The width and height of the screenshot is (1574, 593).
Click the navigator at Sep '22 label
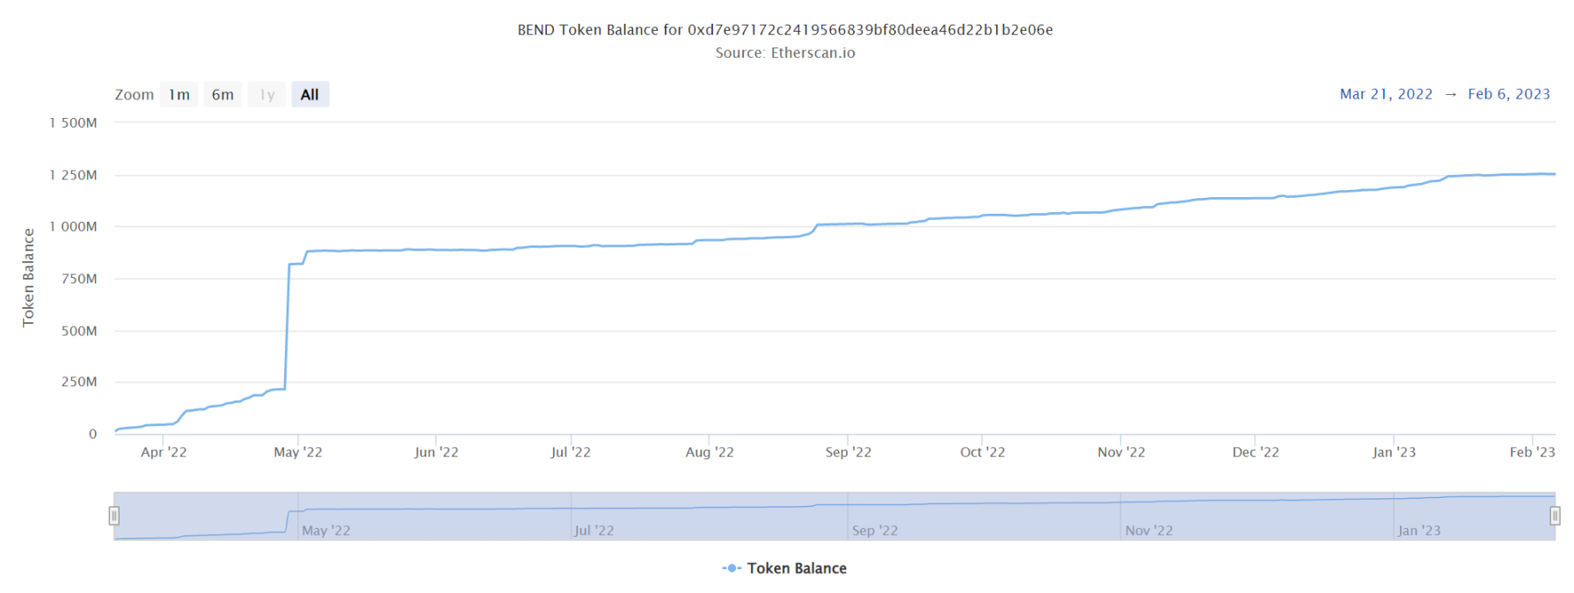pyautogui.click(x=875, y=531)
